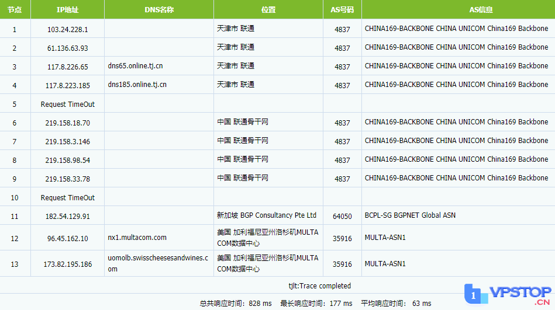Click the DNS名称 column header
Viewport: 555px width, 310px height.
pyautogui.click(x=159, y=9)
